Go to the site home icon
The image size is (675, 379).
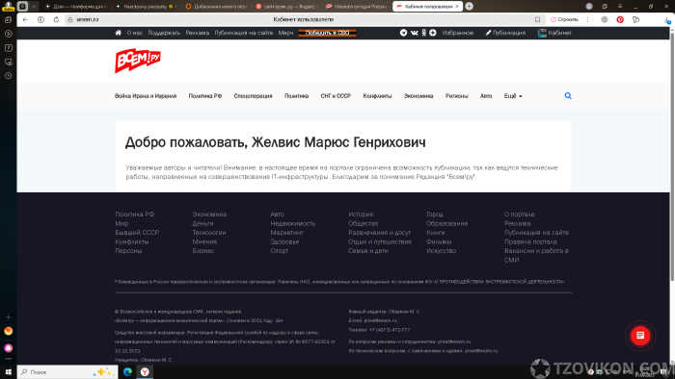[x=118, y=33]
